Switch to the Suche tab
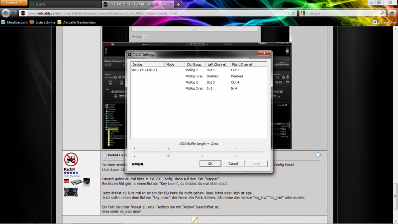Screen dimensions: 398x224 point(65,4)
